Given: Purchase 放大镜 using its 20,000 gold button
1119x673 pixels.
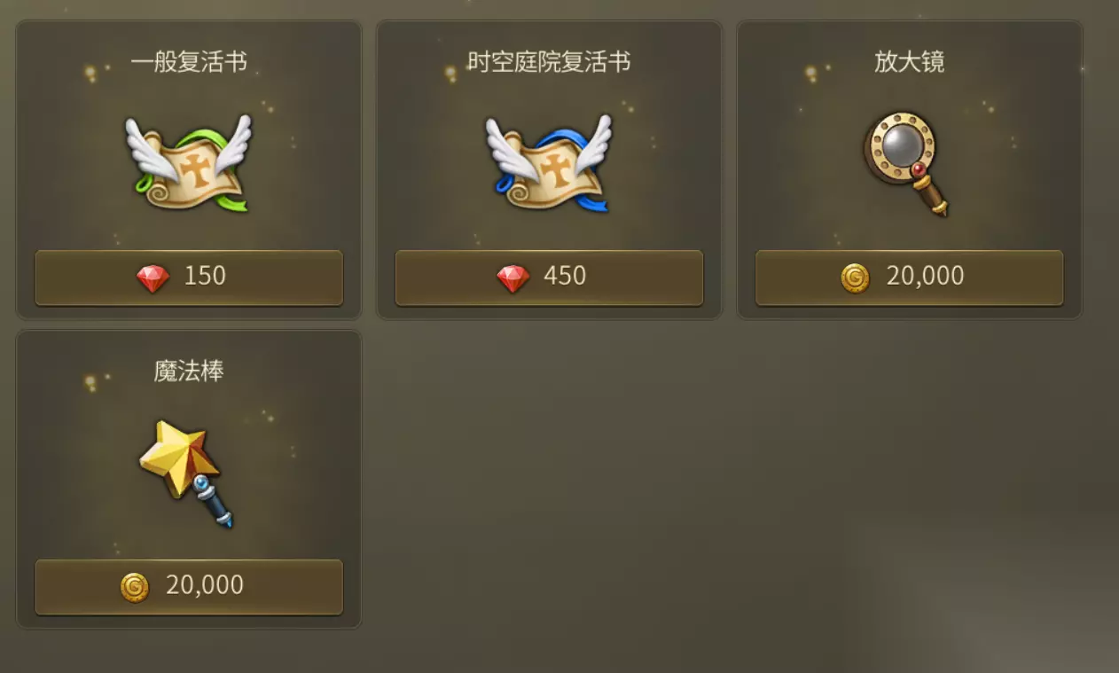Looking at the screenshot, I should click(909, 278).
